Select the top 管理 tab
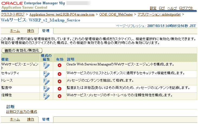This screenshot has width=198, height=124. [x=46, y=31]
